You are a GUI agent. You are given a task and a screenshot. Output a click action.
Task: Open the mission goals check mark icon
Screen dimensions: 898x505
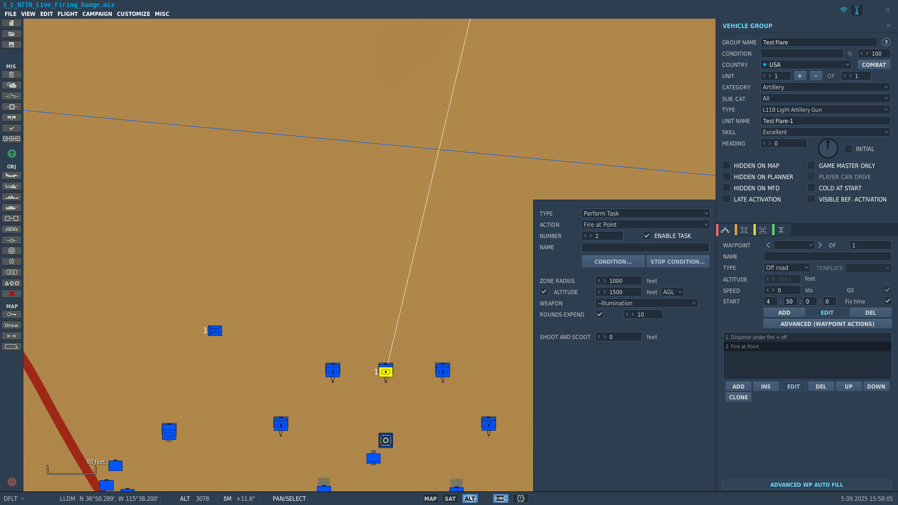click(x=12, y=128)
